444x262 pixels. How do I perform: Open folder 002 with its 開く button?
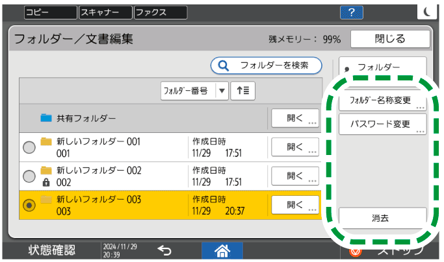(295, 176)
